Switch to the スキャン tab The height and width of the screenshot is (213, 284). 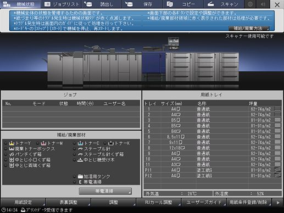point(224,4)
